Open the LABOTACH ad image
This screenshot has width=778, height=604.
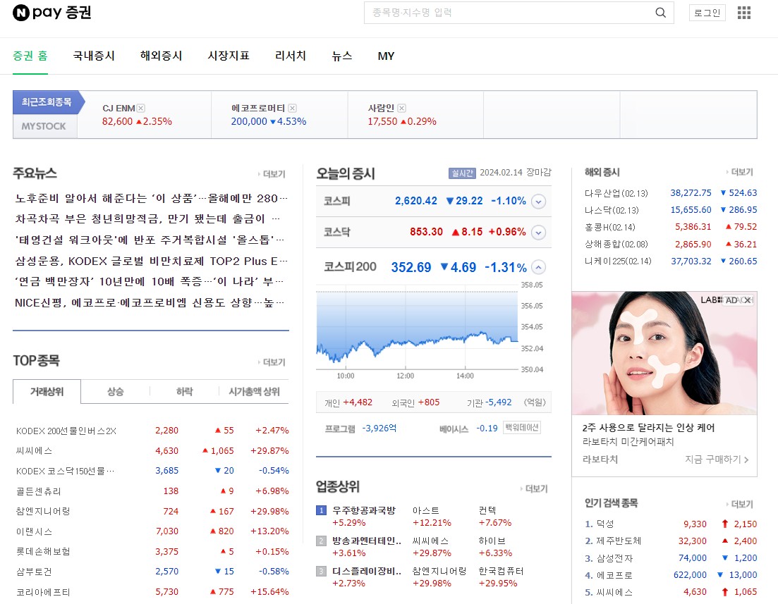click(664, 353)
